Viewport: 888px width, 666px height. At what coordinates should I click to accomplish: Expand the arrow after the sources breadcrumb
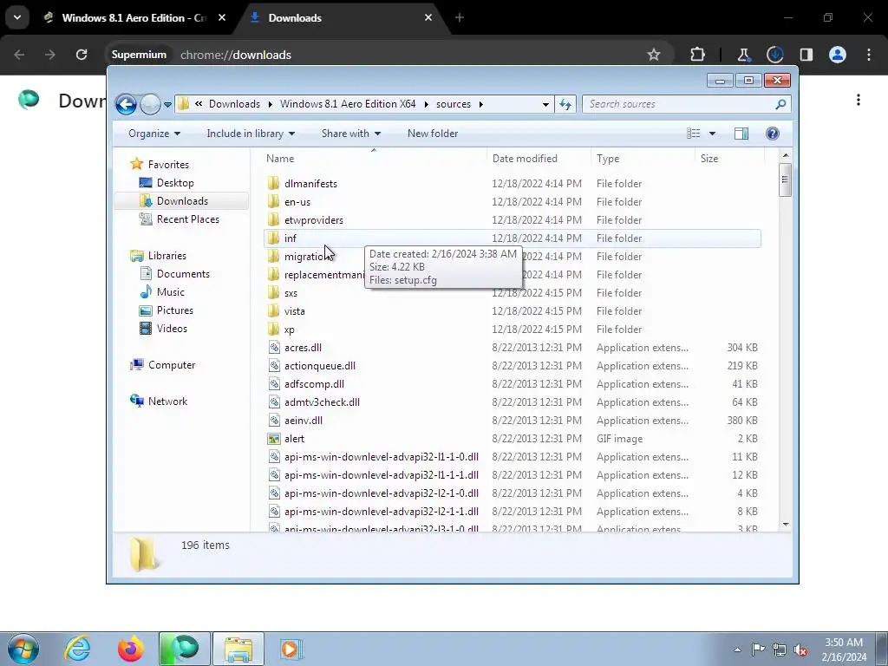[480, 104]
